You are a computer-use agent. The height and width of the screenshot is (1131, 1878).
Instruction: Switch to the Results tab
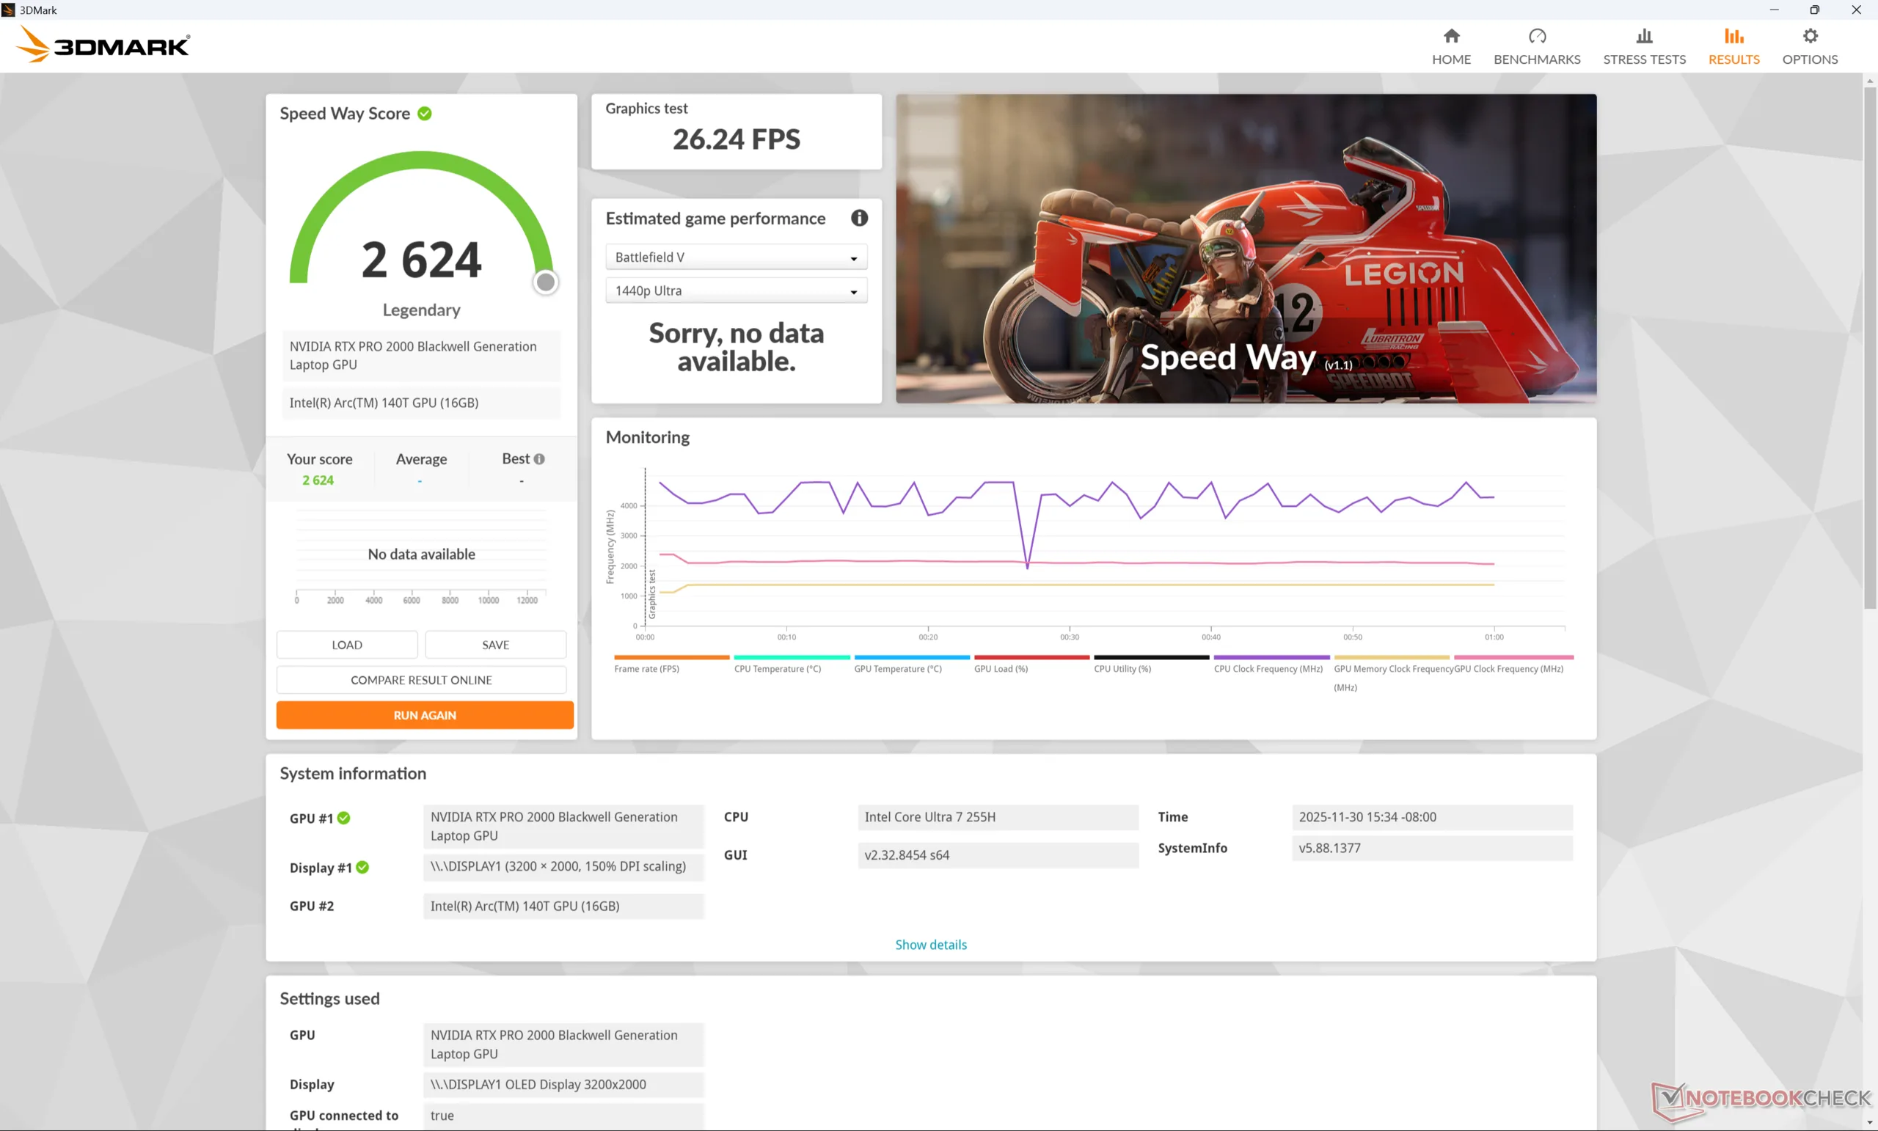coord(1733,45)
